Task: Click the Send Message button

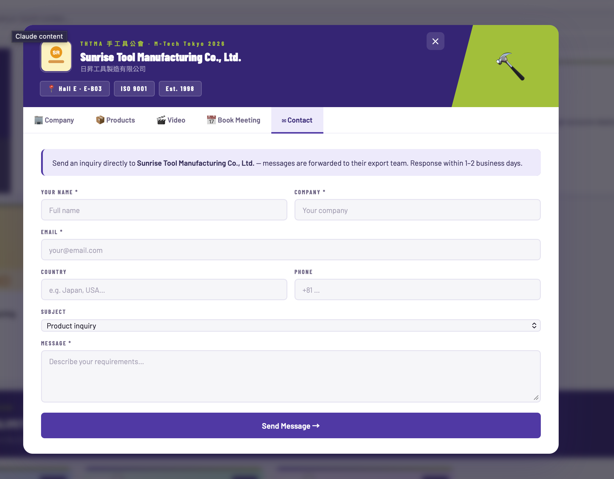Action: click(291, 425)
